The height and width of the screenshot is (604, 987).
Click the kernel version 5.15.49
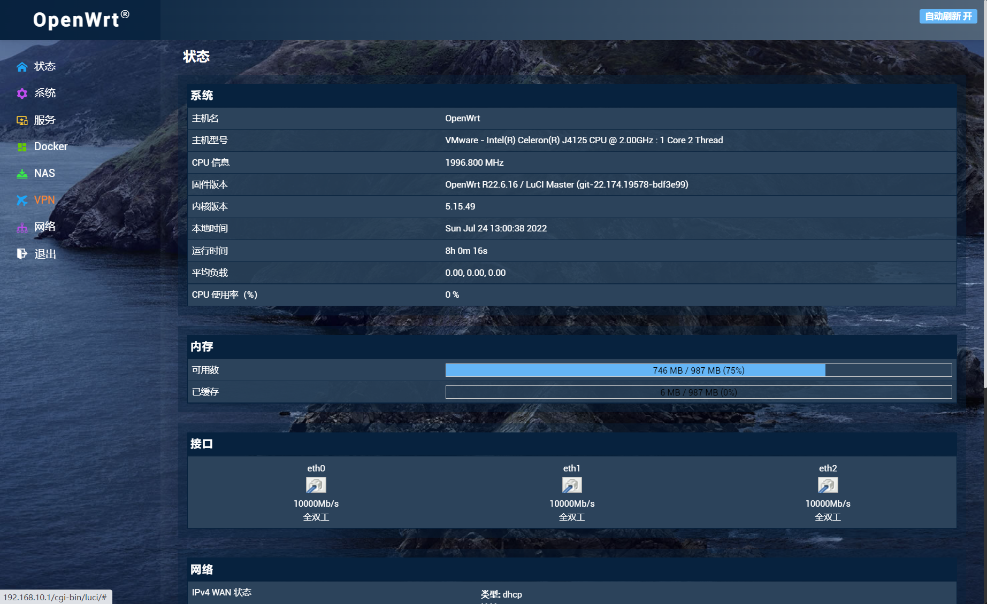pyautogui.click(x=460, y=206)
